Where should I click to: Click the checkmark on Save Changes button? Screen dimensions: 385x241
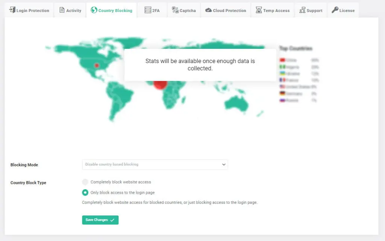(112, 220)
